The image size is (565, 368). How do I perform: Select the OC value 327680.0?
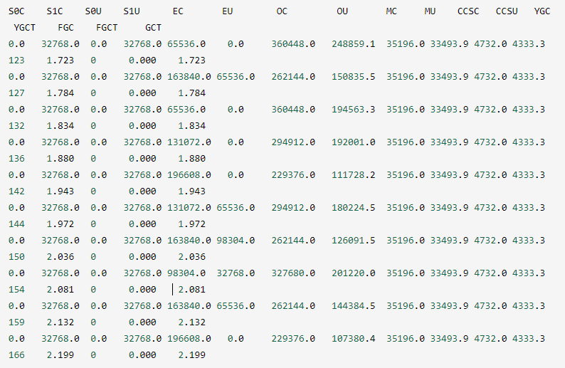click(293, 273)
